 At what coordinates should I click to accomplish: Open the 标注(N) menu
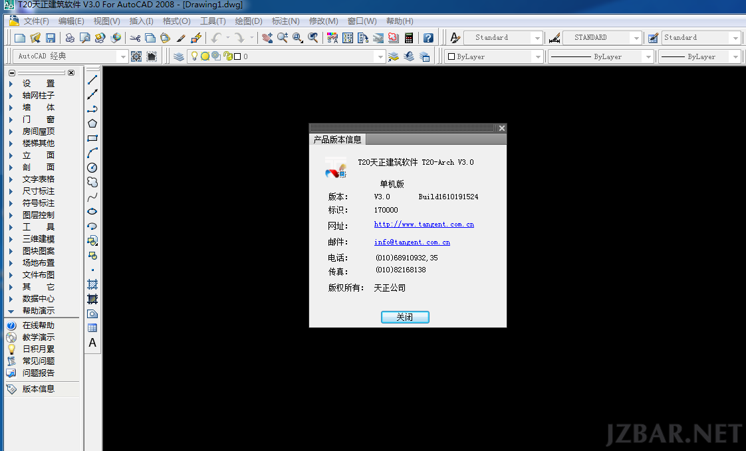285,21
